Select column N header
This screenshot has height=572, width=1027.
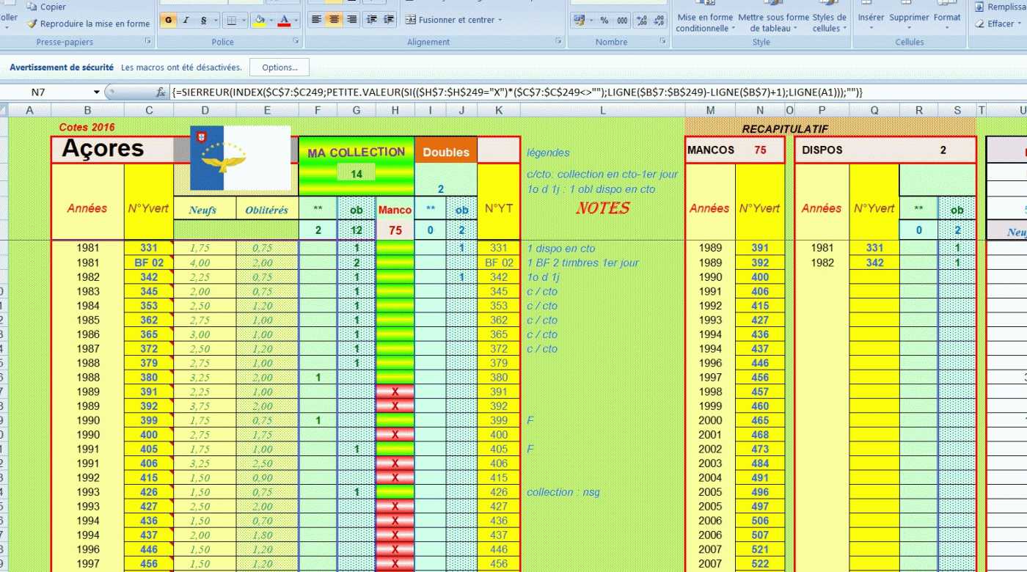[759, 110]
